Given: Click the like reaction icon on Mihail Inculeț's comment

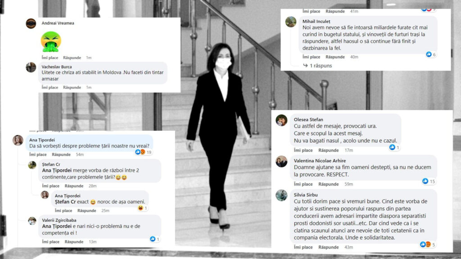Looking at the screenshot, I should coord(429,54).
